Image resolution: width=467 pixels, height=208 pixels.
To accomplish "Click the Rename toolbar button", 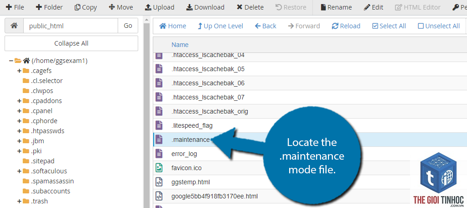I will coord(336,7).
